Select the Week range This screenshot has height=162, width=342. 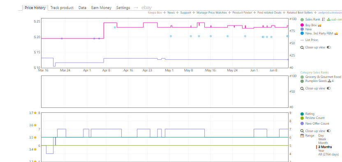coord(322,139)
